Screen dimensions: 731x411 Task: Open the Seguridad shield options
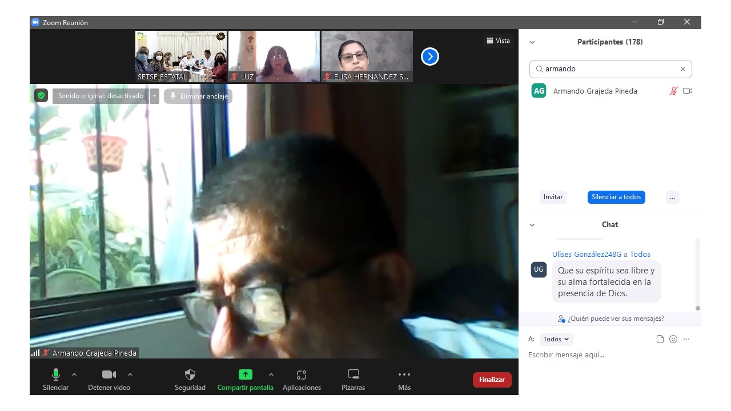(x=190, y=374)
